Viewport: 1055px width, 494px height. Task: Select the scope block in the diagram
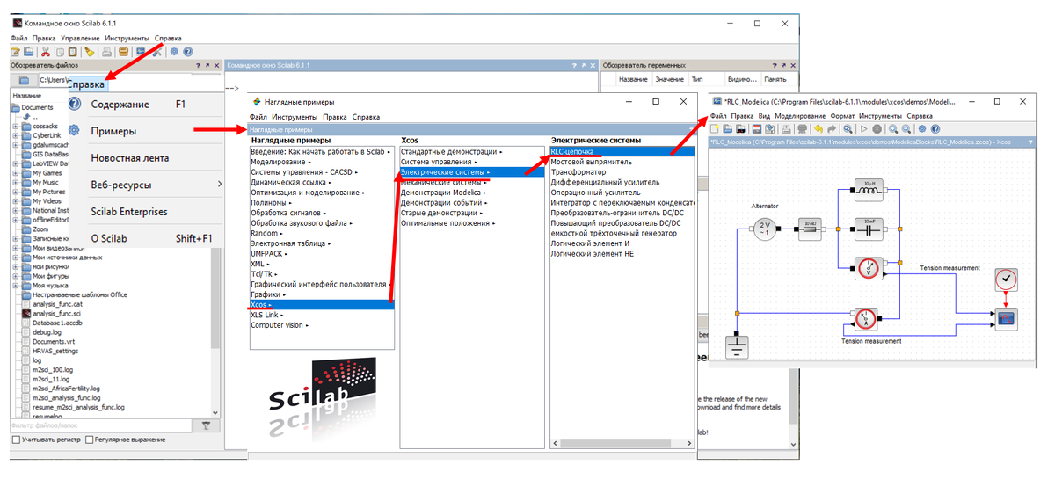click(1007, 318)
